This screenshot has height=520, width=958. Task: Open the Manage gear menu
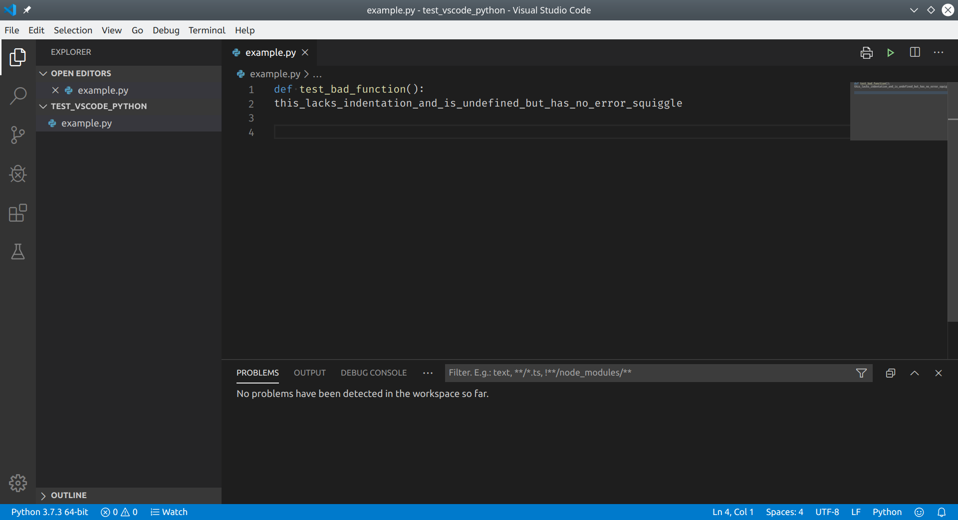(x=18, y=483)
